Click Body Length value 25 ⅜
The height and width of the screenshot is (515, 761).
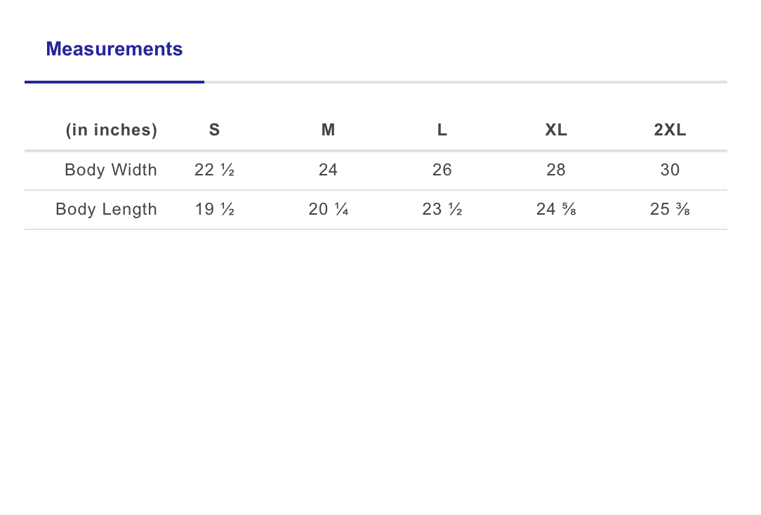click(670, 209)
